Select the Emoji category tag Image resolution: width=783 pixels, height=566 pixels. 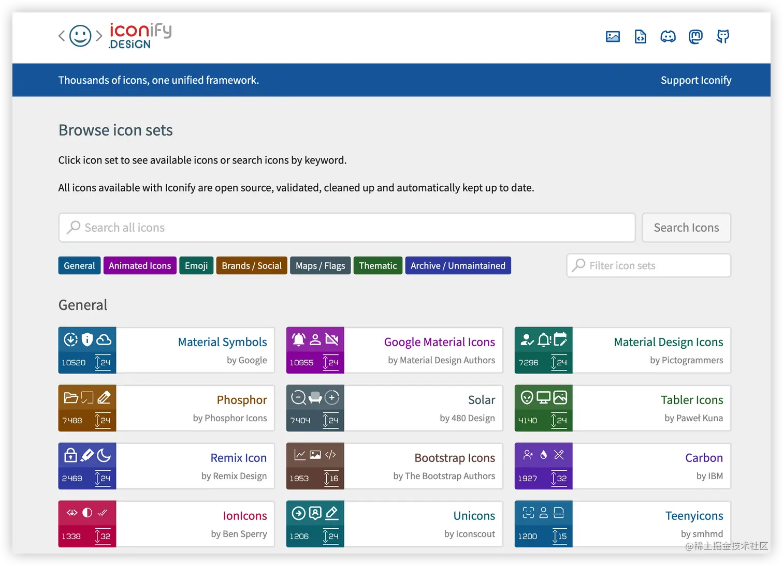pos(196,265)
